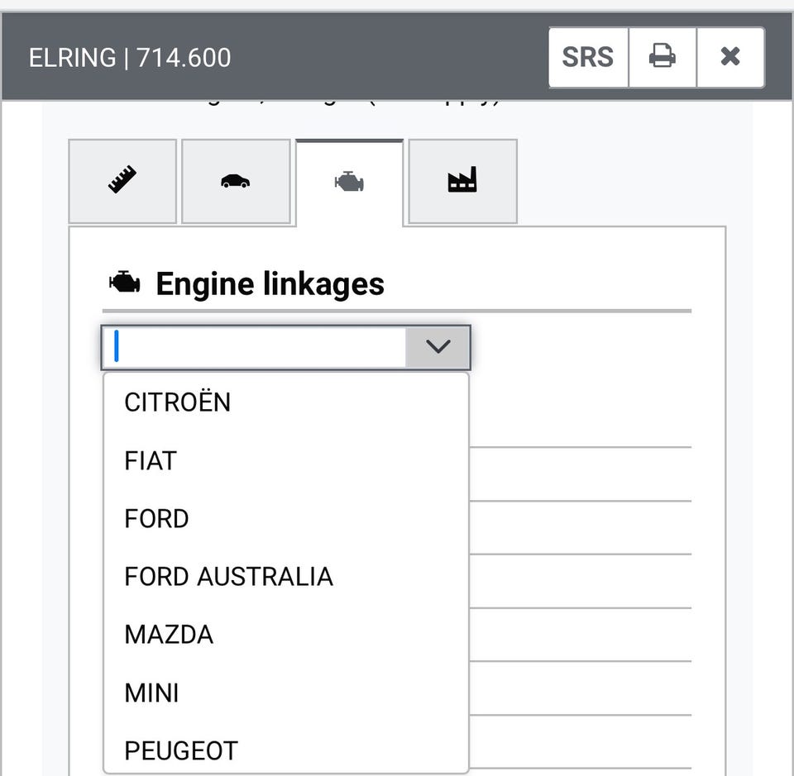Viewport: 794px width, 776px height.
Task: Pick FORD in the dropdown list
Action: 286,519
